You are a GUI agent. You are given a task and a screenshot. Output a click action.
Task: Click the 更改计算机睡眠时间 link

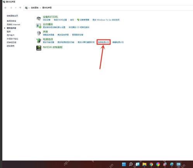[x=86, y=42]
